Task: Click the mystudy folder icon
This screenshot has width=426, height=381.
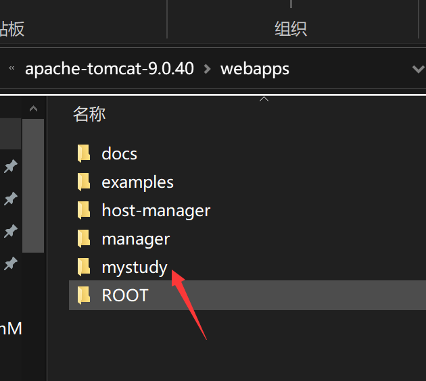Action: click(x=84, y=268)
